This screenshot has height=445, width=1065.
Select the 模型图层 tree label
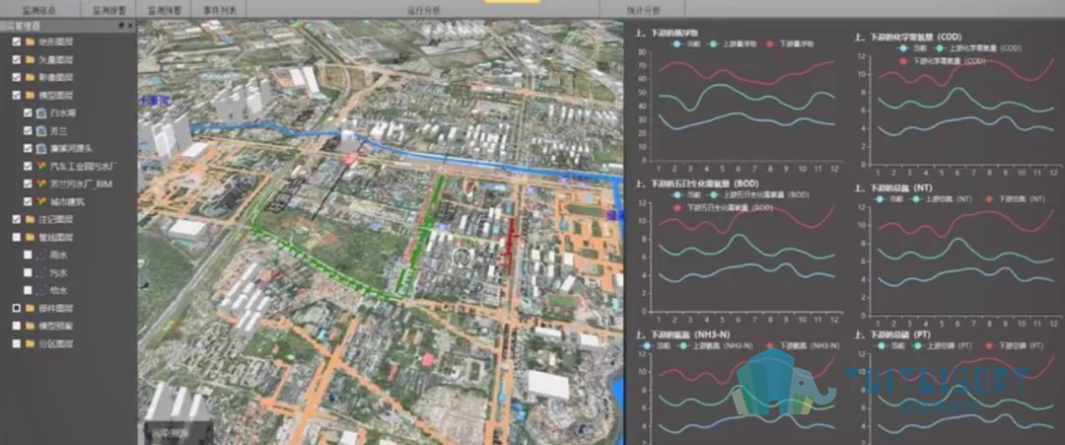(x=55, y=95)
